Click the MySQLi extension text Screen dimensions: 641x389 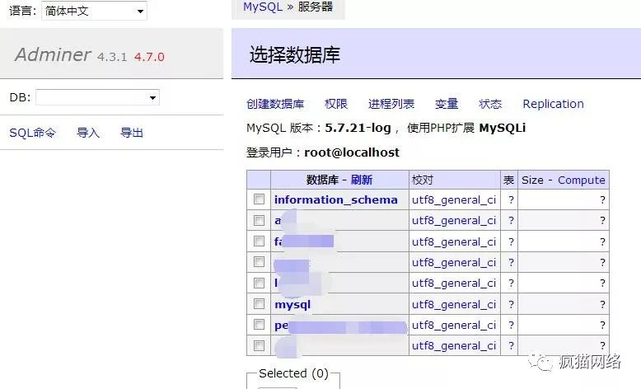pyautogui.click(x=502, y=128)
